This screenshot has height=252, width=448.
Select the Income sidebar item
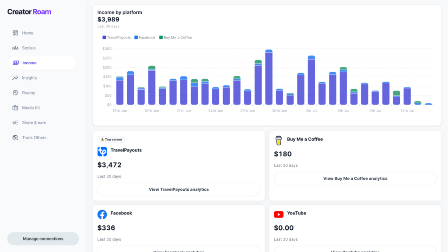tap(42, 63)
